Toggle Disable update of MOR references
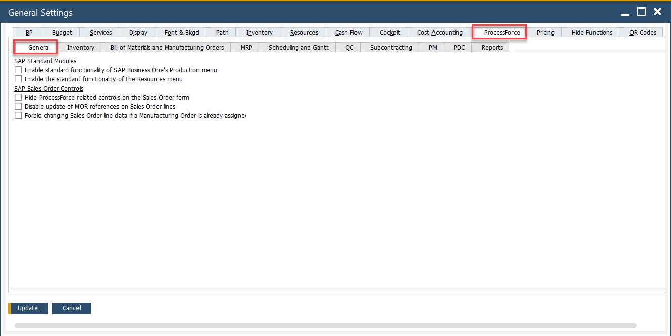 pos(19,107)
